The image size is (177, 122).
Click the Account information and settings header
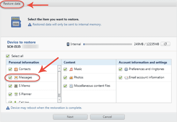144,62
